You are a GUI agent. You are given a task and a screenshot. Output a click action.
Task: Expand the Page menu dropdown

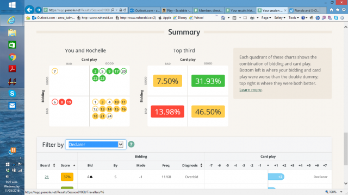pyautogui.click(x=266, y=18)
